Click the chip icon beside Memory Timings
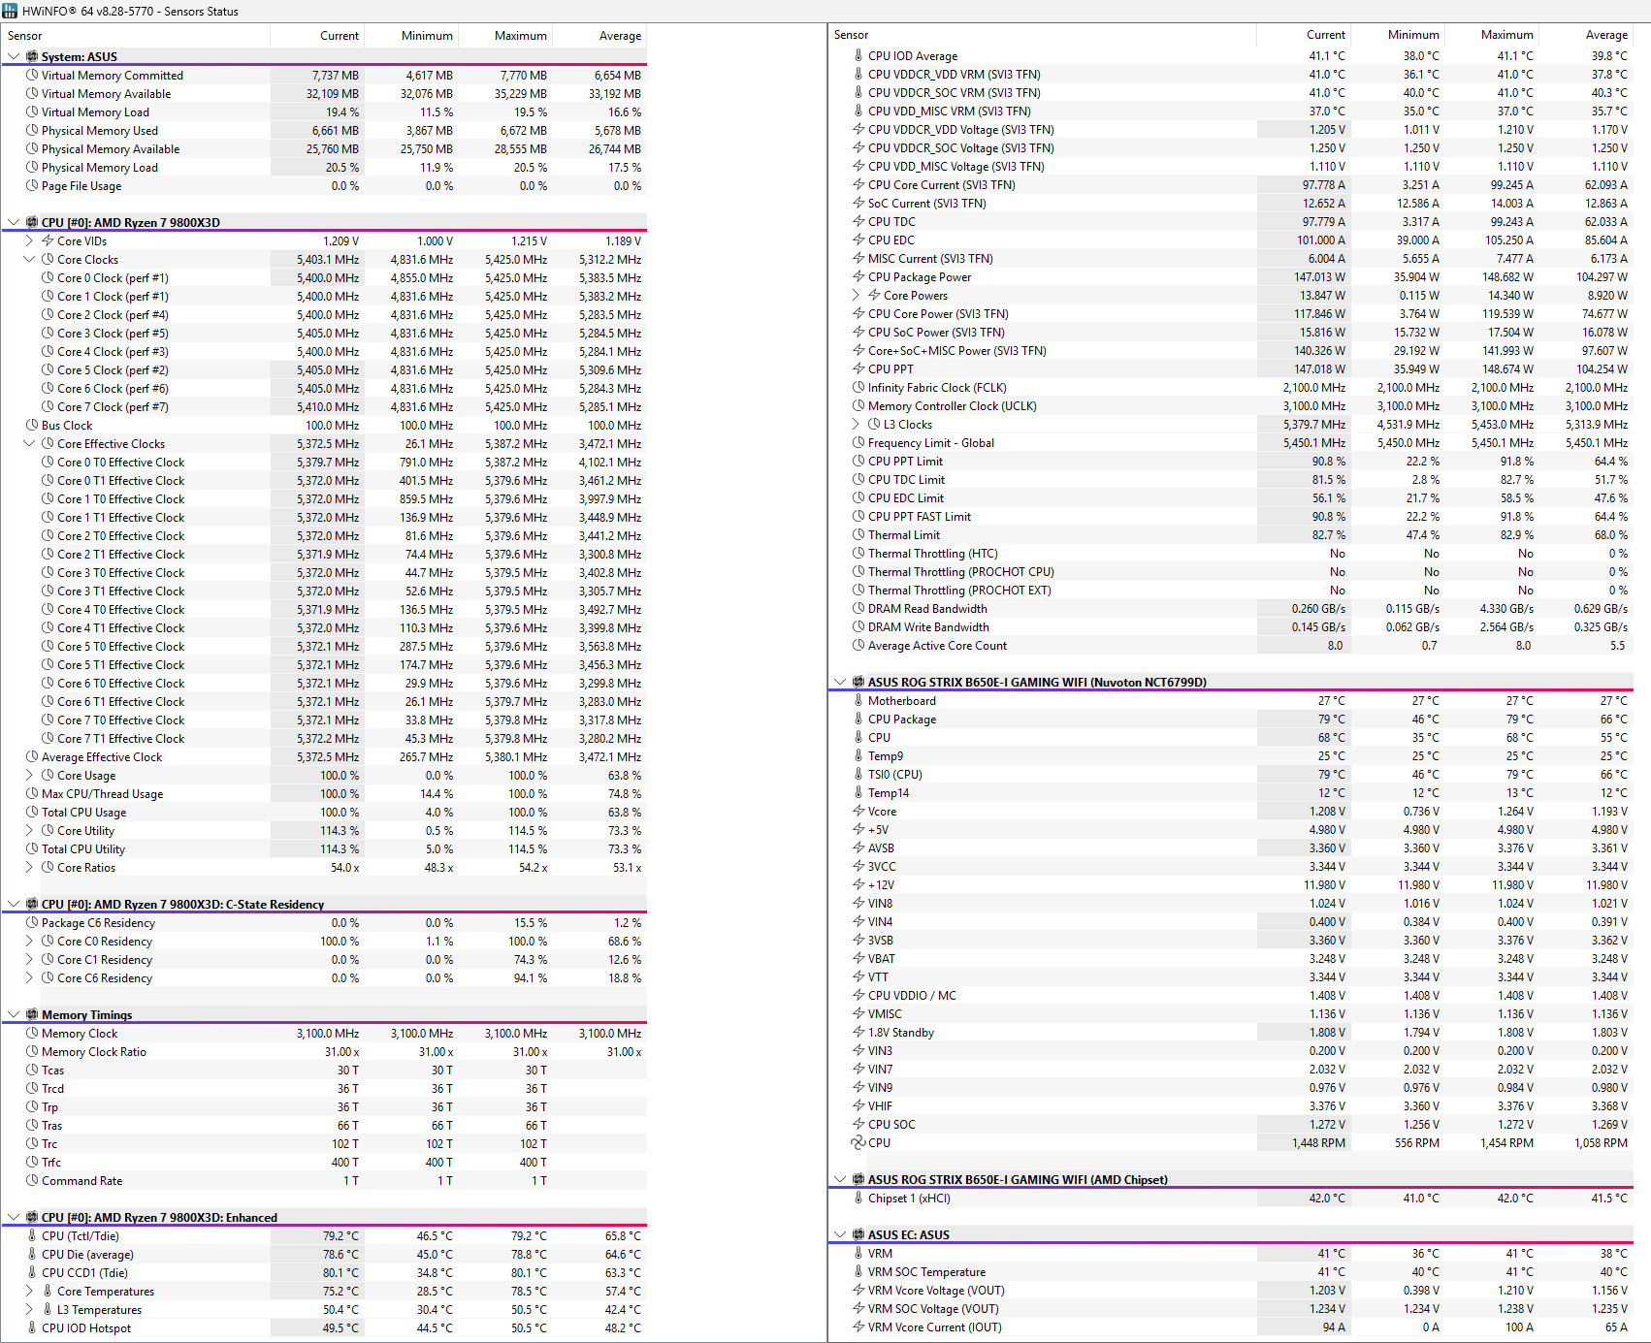The width and height of the screenshot is (1651, 1343). tap(32, 1015)
